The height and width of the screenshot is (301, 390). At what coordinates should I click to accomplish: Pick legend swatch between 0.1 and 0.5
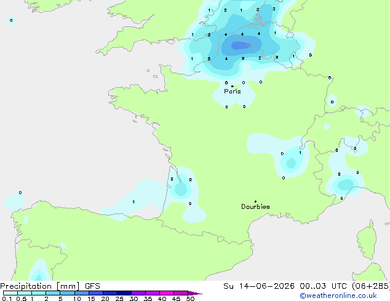pos(10,293)
